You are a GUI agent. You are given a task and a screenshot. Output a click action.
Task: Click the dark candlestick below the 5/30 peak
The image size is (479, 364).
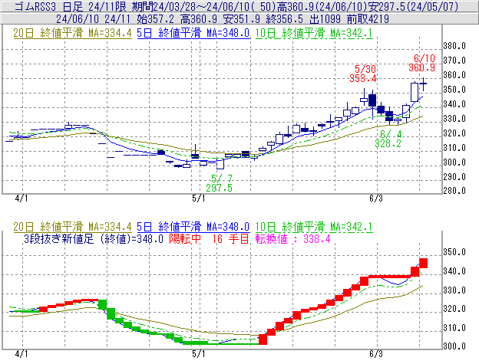(x=372, y=100)
